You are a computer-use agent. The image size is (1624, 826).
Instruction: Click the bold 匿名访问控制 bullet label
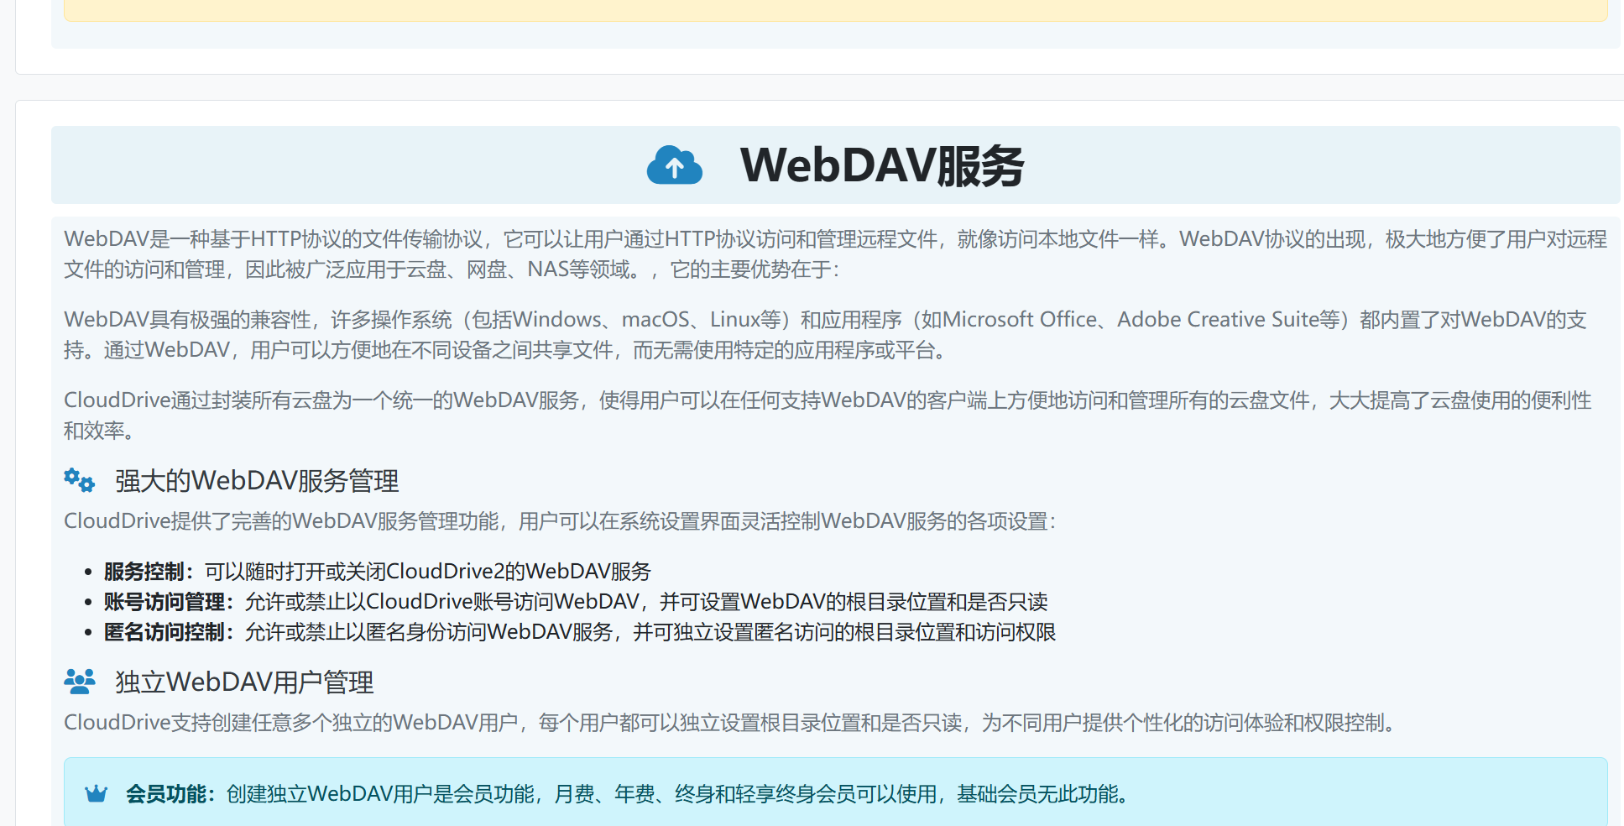point(164,632)
